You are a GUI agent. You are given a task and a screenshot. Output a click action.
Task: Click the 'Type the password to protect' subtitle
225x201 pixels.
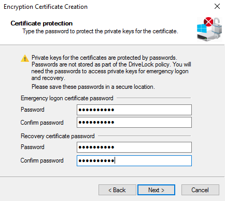(100, 31)
